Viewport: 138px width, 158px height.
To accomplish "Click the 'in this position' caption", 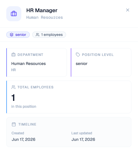I will [x=24, y=106].
